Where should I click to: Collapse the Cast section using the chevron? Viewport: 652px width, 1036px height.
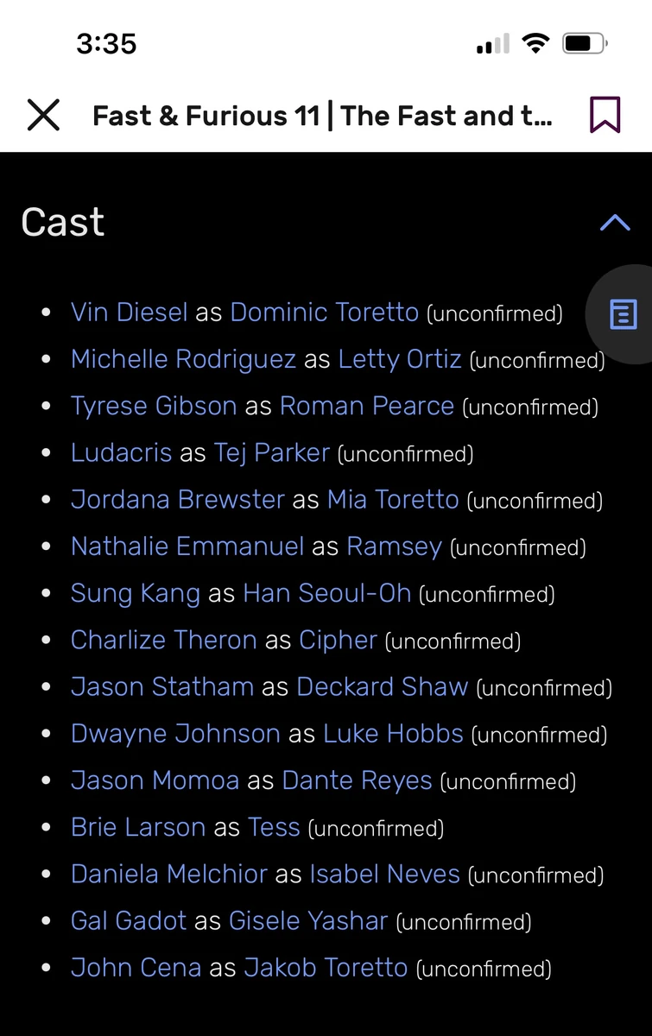(615, 223)
